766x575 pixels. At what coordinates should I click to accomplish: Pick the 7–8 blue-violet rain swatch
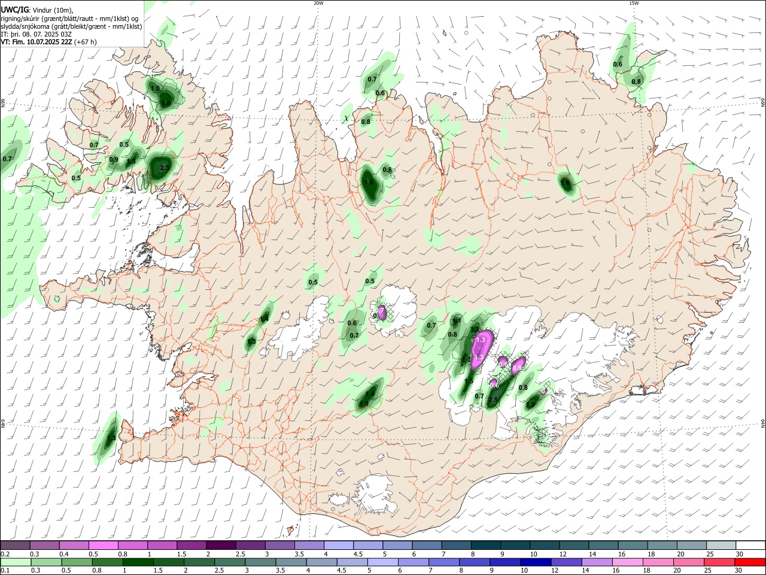pyautogui.click(x=443, y=562)
